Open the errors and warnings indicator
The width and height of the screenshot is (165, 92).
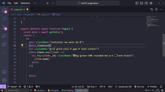point(28,87)
